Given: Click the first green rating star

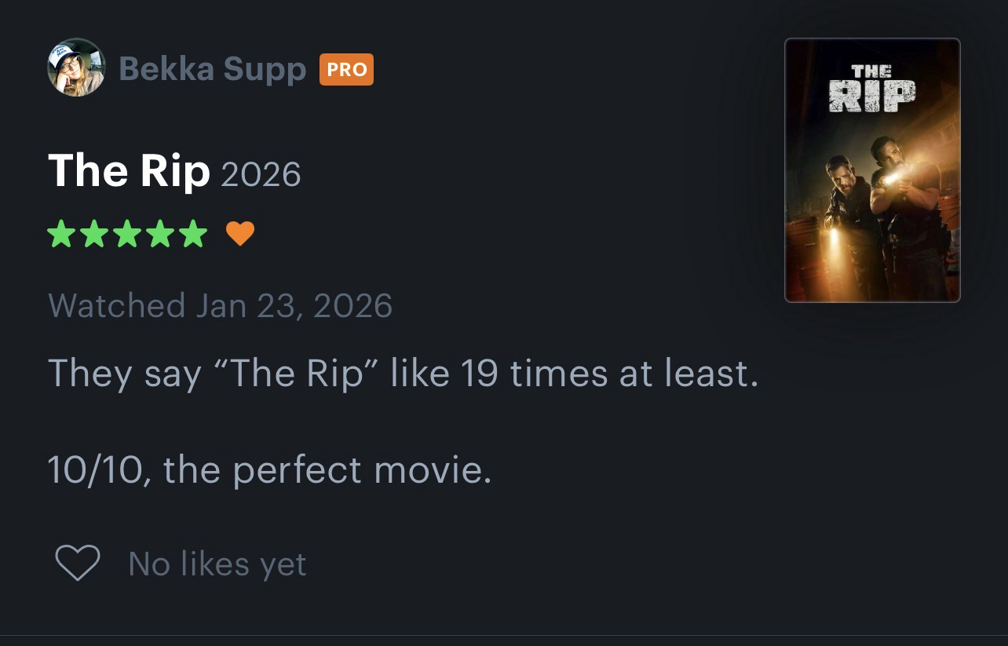Looking at the screenshot, I should click(60, 233).
